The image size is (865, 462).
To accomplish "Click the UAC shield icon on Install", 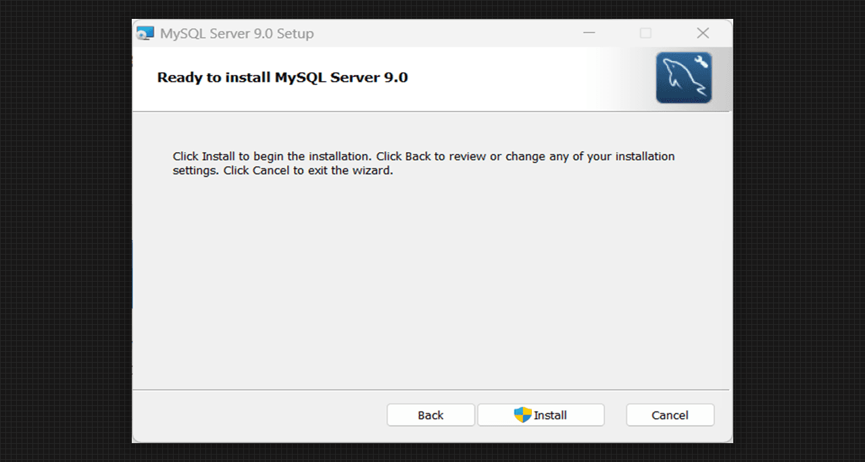I will pos(522,415).
